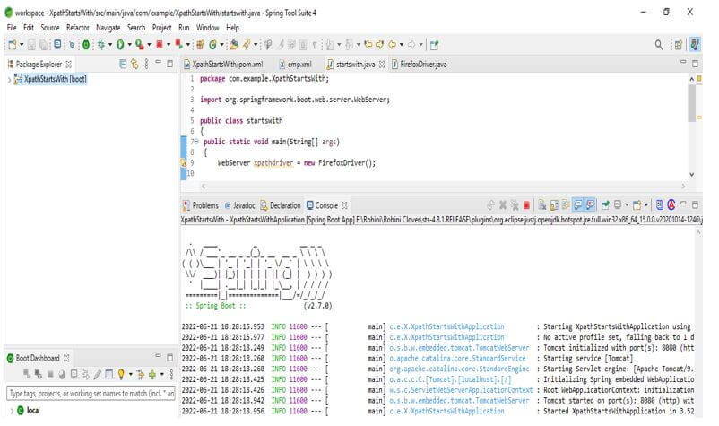719x426 pixels.
Task: Toggle Word Wrap in Console toolbar
Action: (566, 205)
